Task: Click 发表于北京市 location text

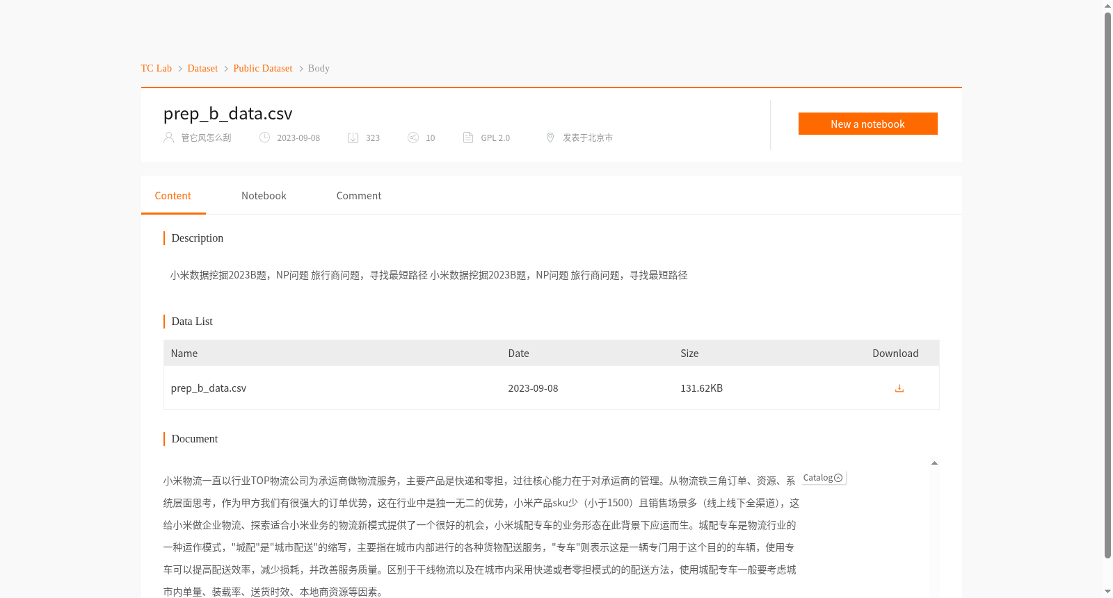Action: point(588,138)
